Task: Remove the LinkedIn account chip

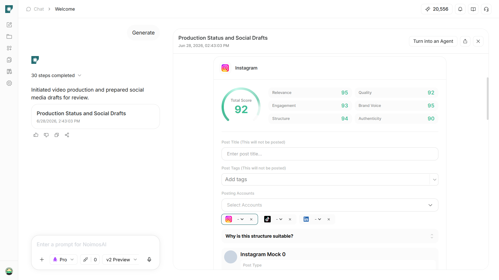Action: coord(329,219)
